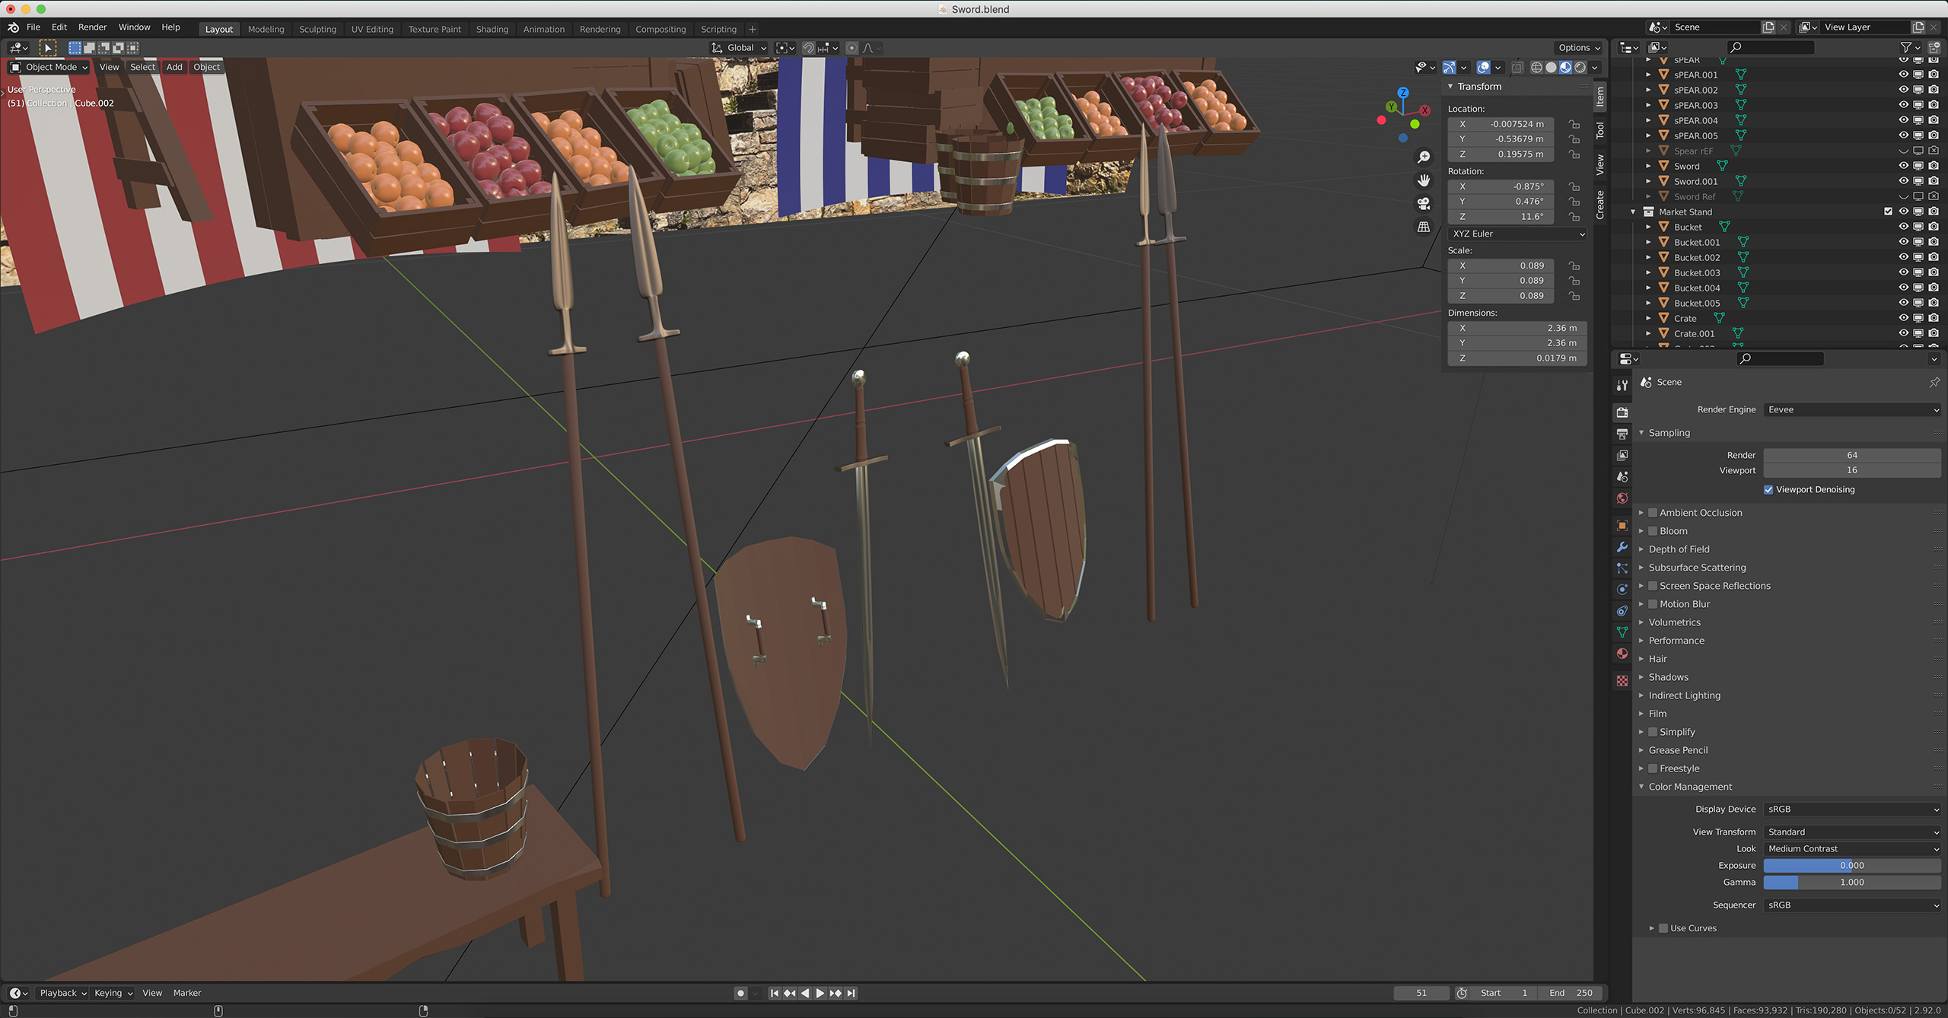Open the XYZ Euler rotation mode dropdown

click(x=1517, y=234)
